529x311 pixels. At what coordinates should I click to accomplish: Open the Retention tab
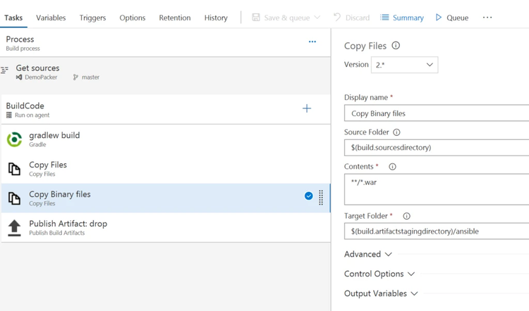175,18
